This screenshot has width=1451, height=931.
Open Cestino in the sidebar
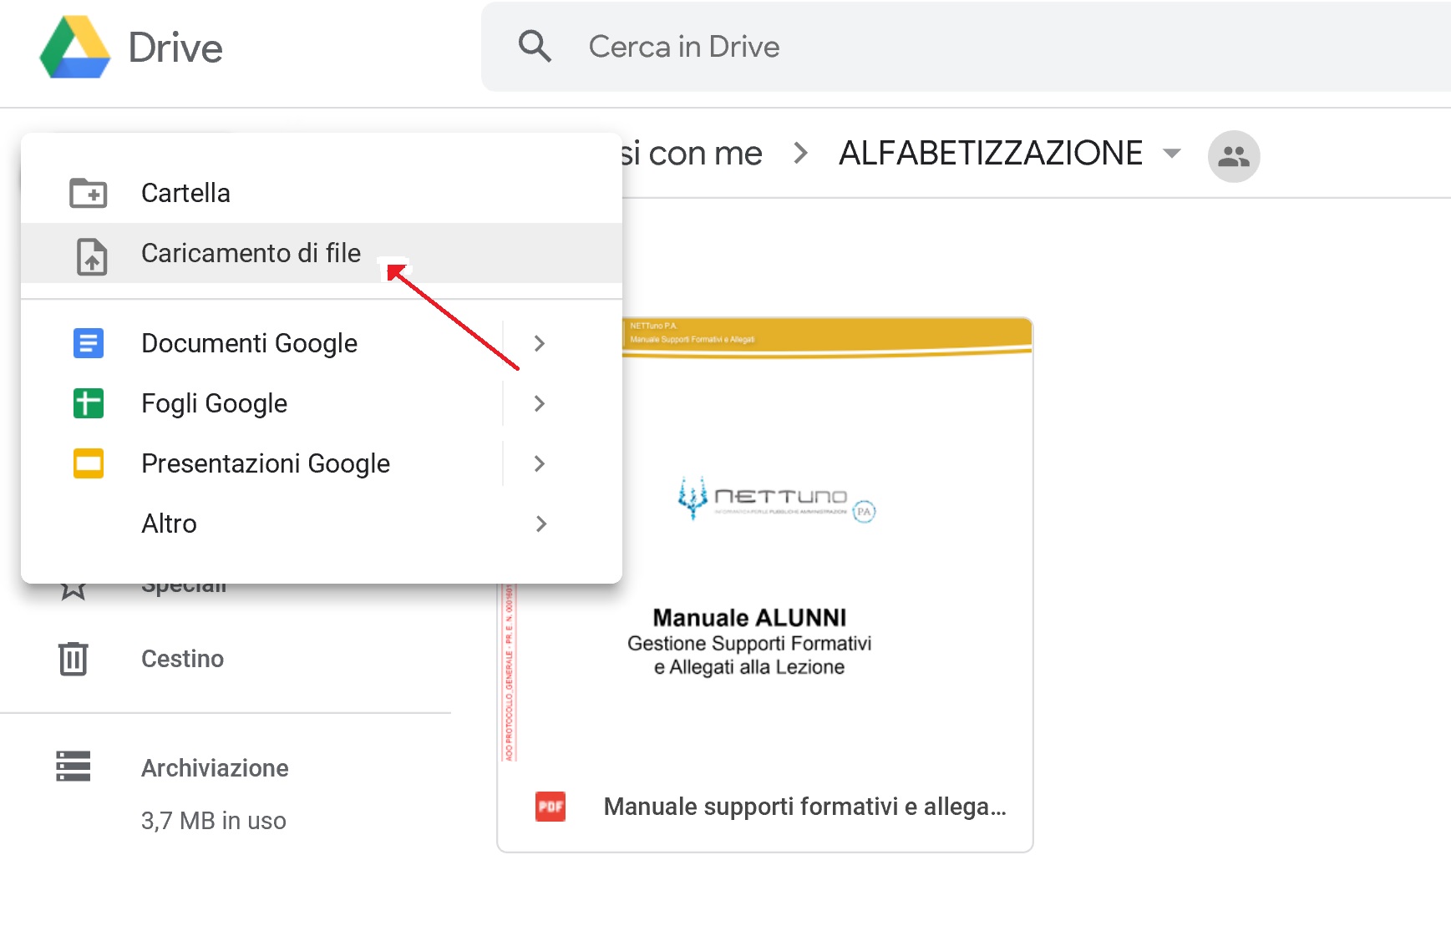(x=182, y=659)
